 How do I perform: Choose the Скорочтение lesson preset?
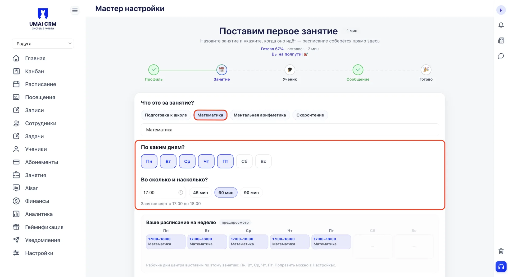(310, 115)
